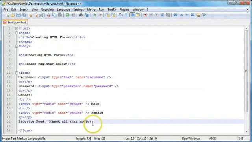The image size is (252, 142).
Task: Toggle Show all characters pilcrow icon
Action: click(x=126, y=15)
